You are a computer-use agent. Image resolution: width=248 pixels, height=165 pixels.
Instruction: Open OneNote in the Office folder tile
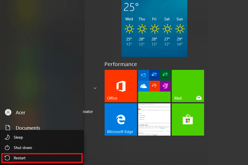(165, 86)
